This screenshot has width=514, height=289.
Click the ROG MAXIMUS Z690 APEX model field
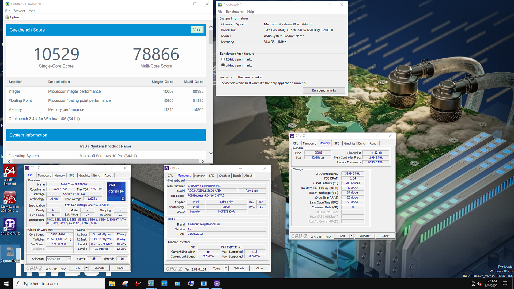[x=212, y=191]
